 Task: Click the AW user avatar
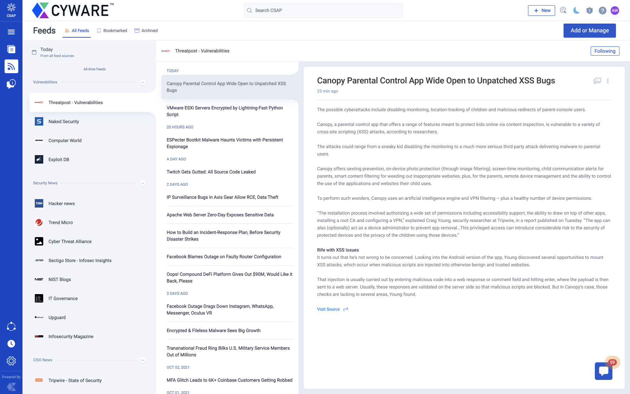coord(615,11)
